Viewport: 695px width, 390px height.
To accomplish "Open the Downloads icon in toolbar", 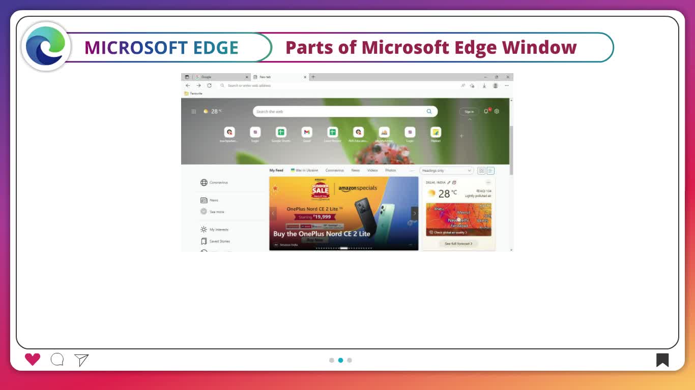I will [x=484, y=85].
